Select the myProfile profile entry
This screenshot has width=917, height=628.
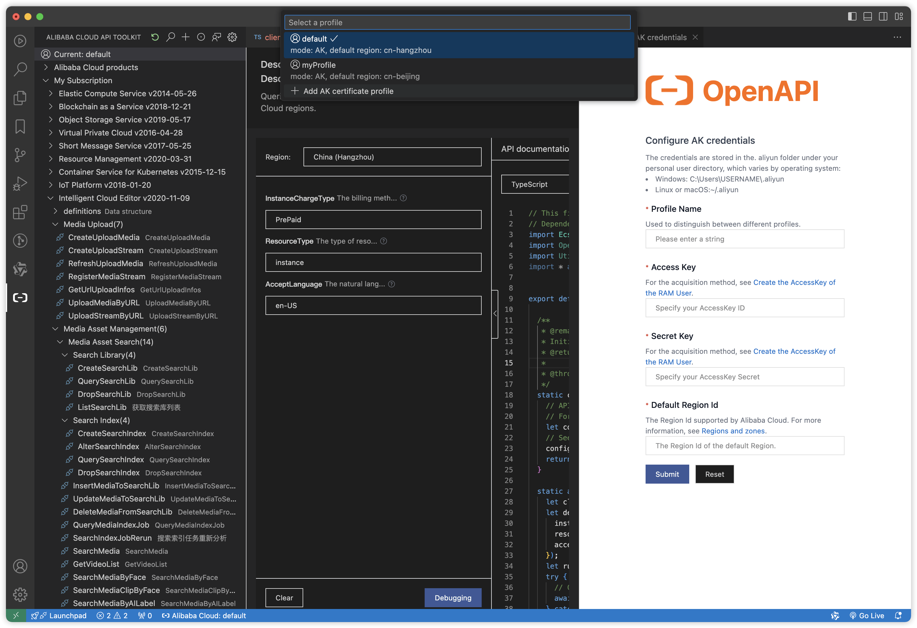click(x=459, y=71)
